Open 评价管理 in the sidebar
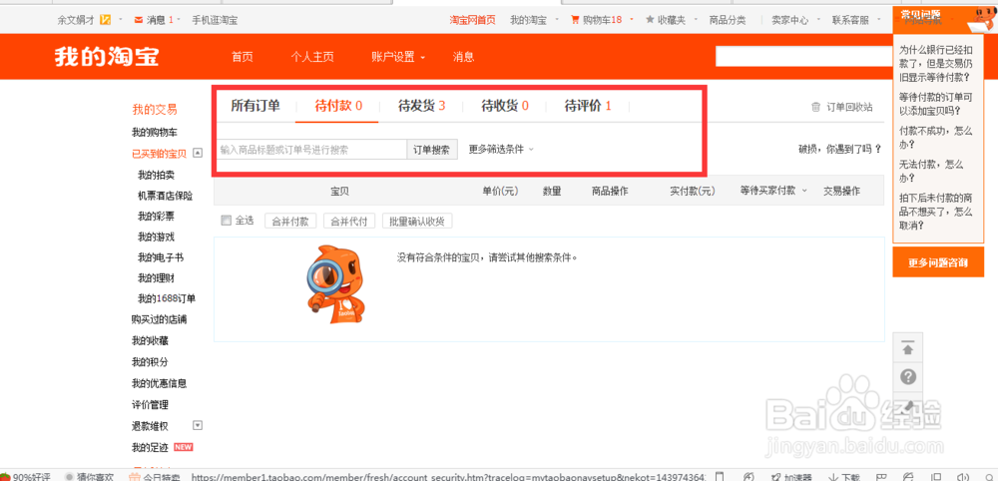Viewport: 998px width, 481px height. coord(151,404)
